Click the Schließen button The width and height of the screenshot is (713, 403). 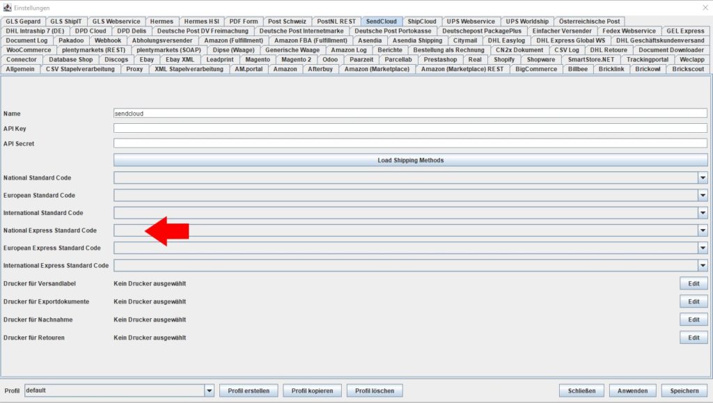point(581,390)
